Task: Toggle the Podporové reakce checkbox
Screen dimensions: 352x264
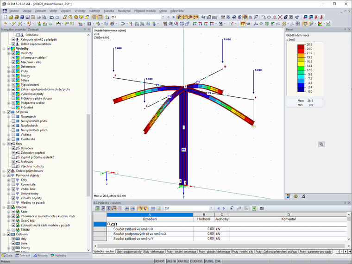Action: [x=13, y=103]
